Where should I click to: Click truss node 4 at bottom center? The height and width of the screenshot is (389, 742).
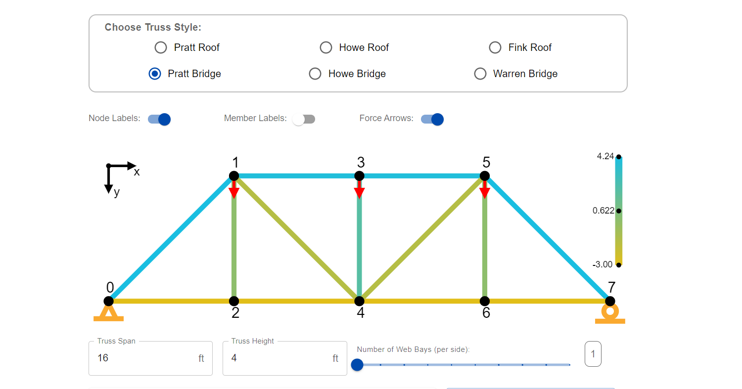pyautogui.click(x=360, y=301)
